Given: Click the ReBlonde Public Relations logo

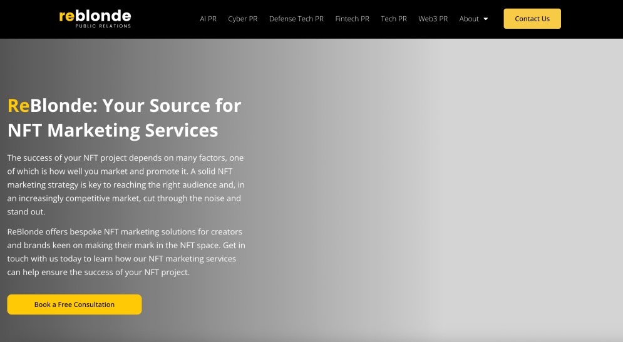Looking at the screenshot, I should point(95,19).
